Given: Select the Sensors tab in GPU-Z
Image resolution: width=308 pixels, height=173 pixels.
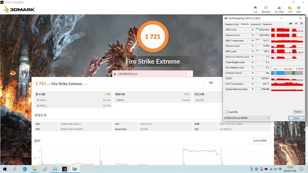Looking at the screenshot, I should coord(244,24).
